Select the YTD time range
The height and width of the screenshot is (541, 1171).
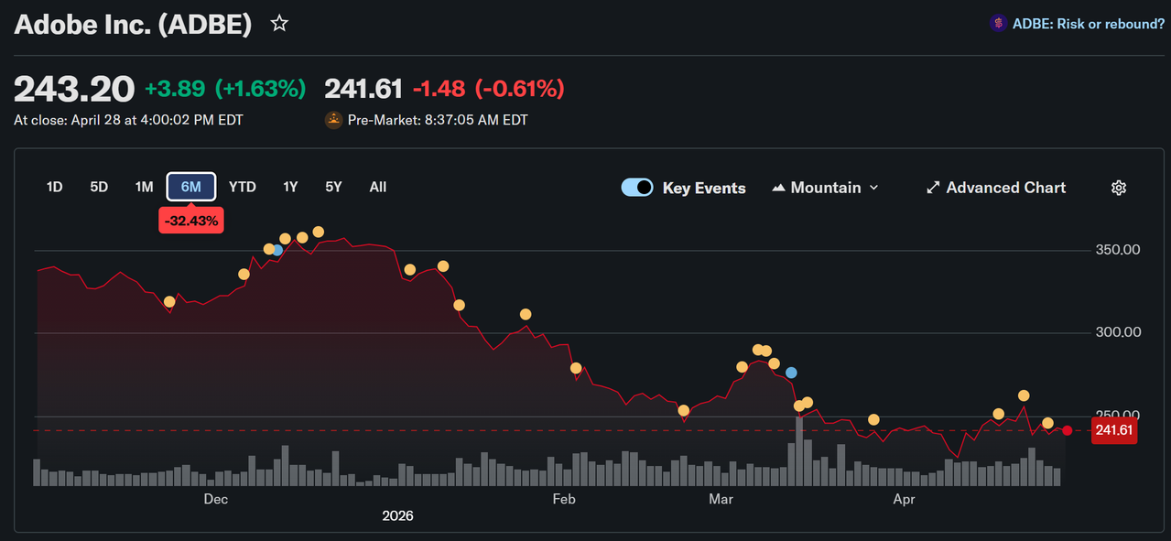(242, 187)
